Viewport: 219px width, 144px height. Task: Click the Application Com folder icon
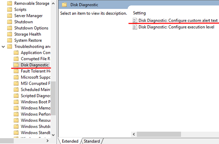(x=16, y=52)
